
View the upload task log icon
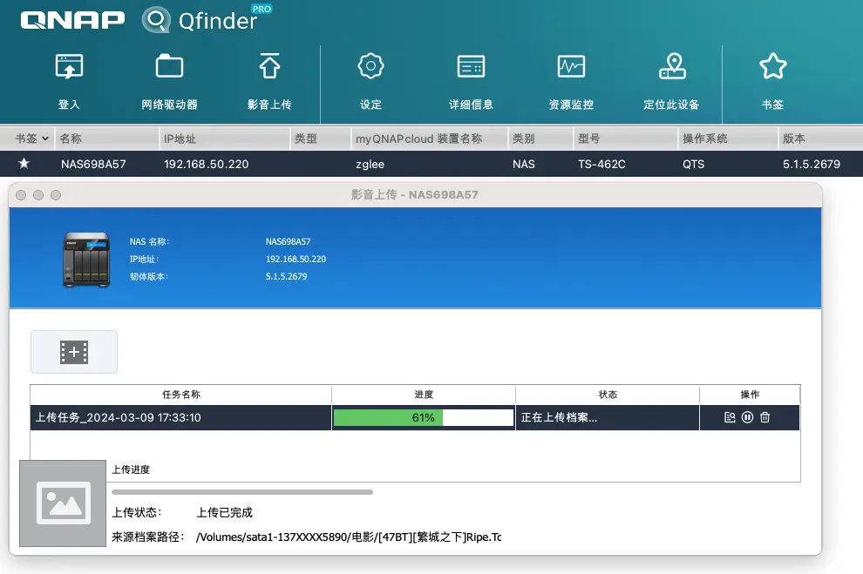(x=730, y=417)
